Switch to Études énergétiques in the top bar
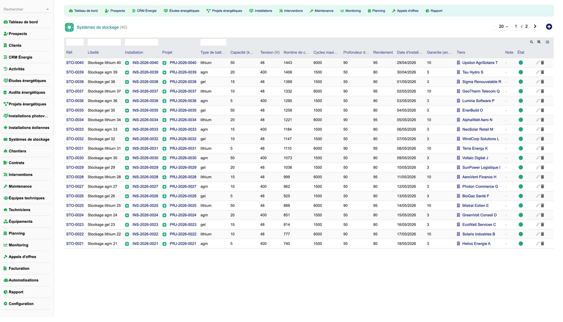 pos(182,11)
